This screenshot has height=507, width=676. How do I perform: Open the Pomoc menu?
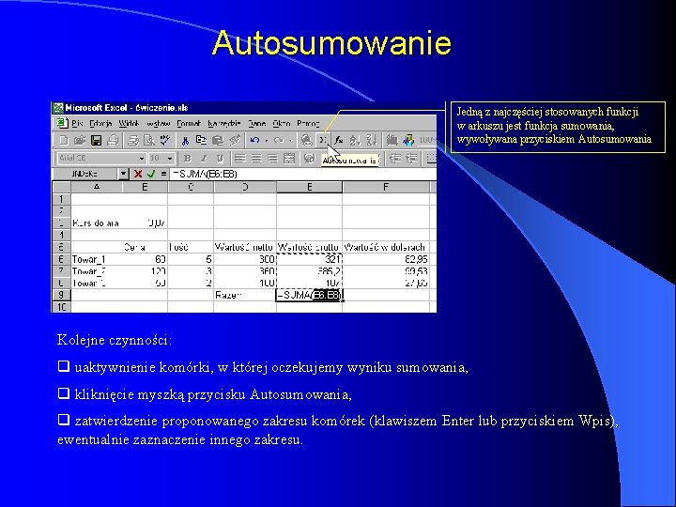pyautogui.click(x=308, y=124)
